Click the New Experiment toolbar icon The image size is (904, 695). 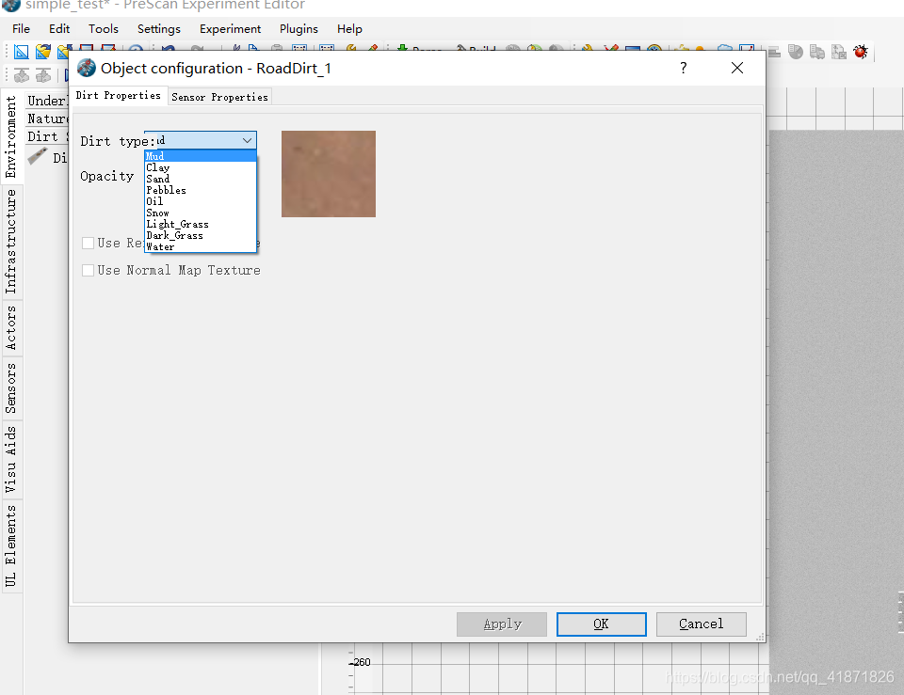22,52
